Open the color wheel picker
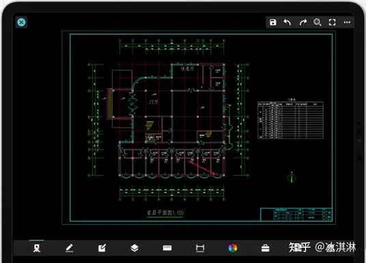 233,248
